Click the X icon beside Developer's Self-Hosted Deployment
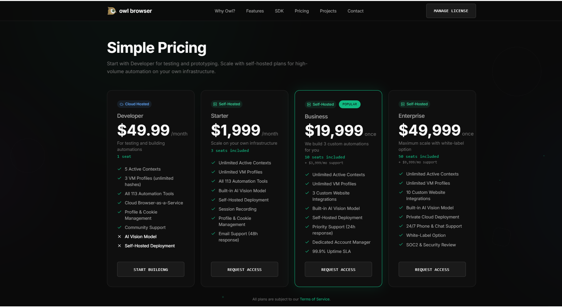The width and height of the screenshot is (562, 308). [119, 246]
